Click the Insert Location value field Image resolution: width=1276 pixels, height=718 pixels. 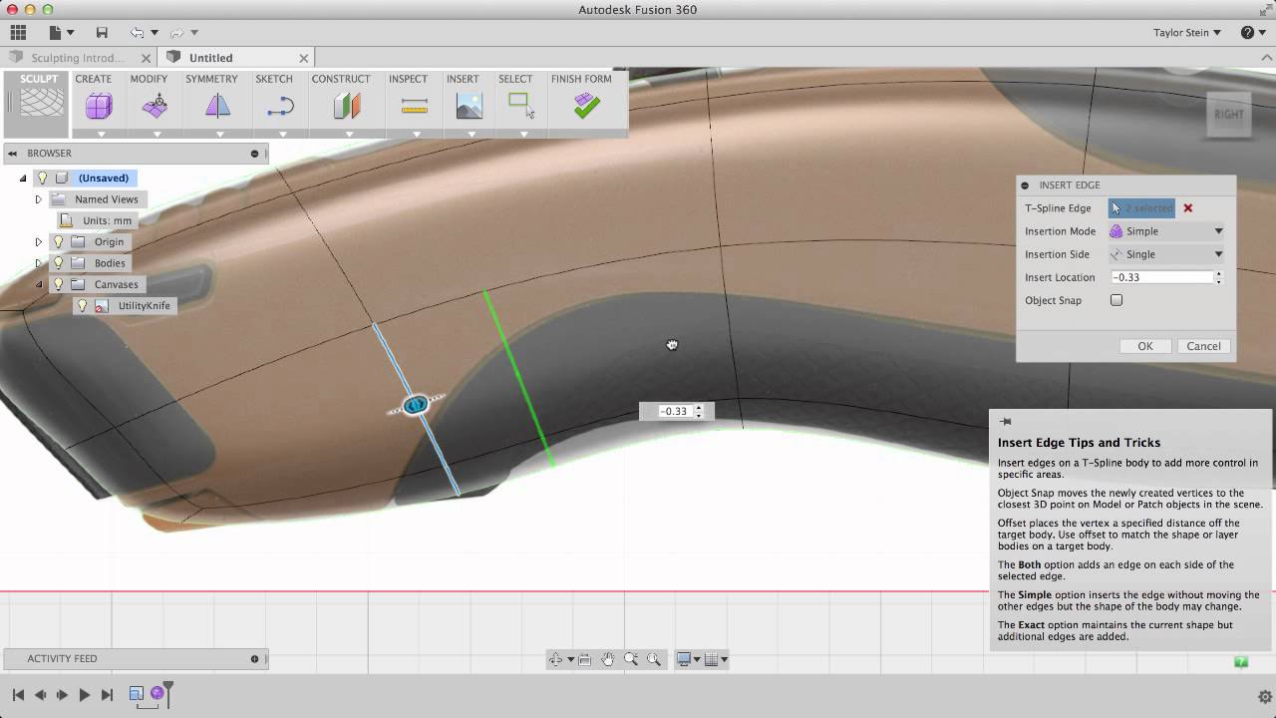point(1161,277)
